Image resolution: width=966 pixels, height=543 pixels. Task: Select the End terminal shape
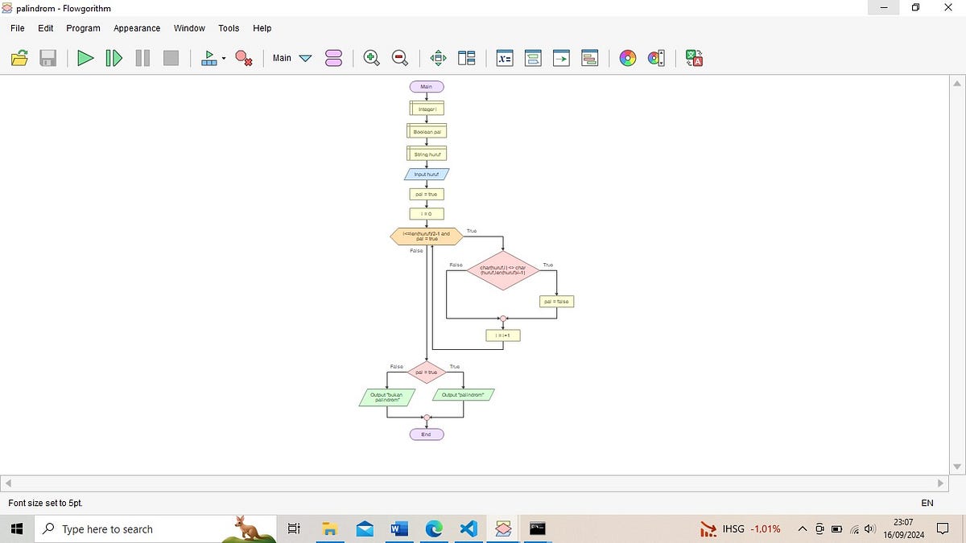tap(427, 434)
